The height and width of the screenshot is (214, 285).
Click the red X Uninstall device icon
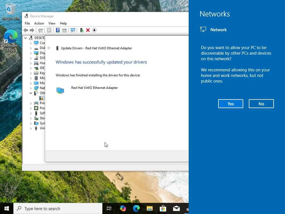[x=88, y=30]
